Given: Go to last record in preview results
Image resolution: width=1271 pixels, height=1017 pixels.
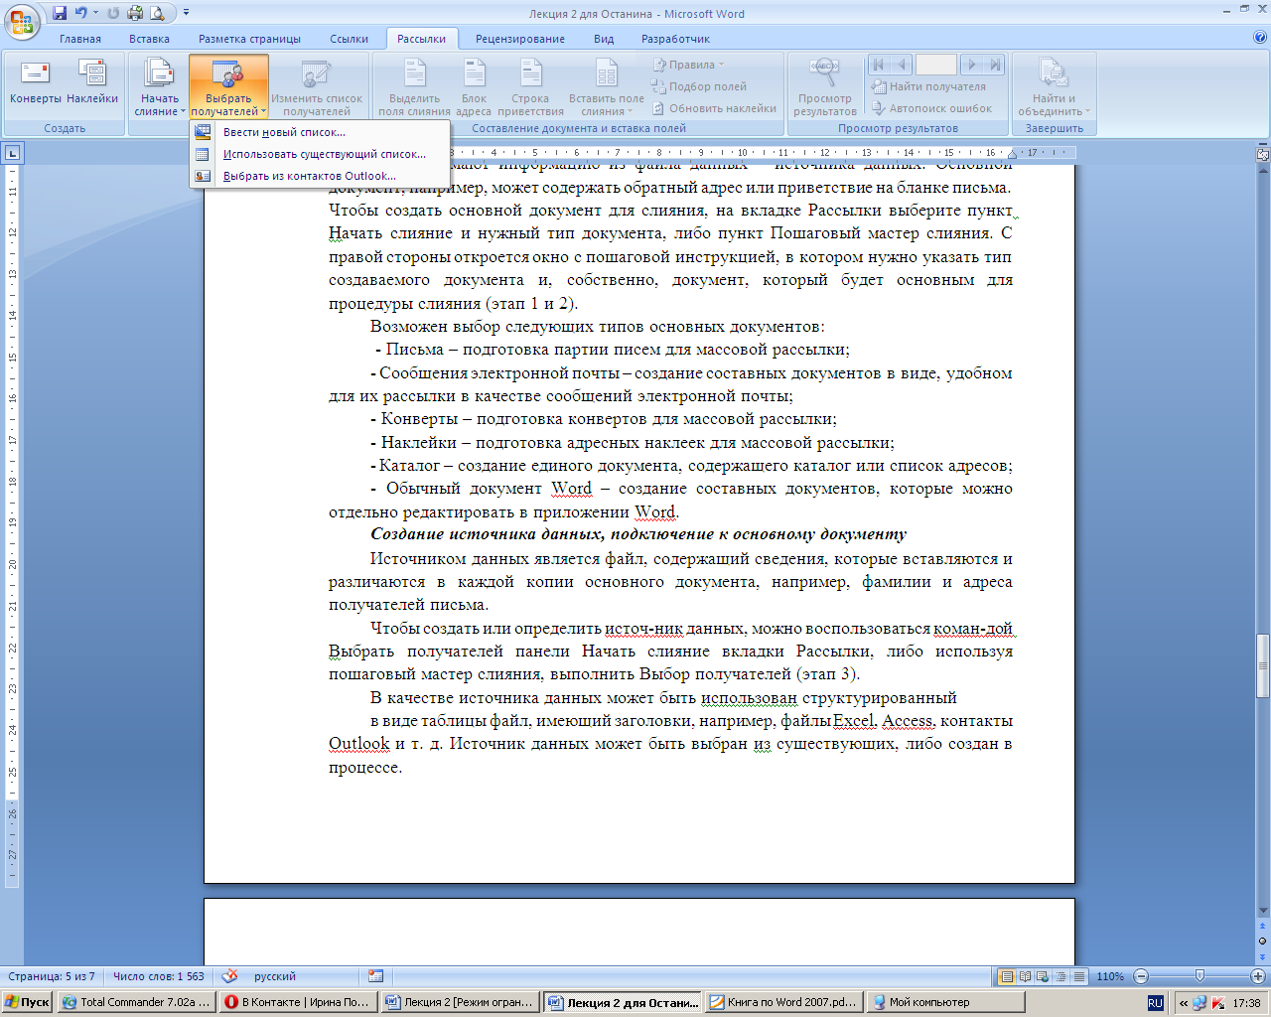Looking at the screenshot, I should [x=995, y=65].
